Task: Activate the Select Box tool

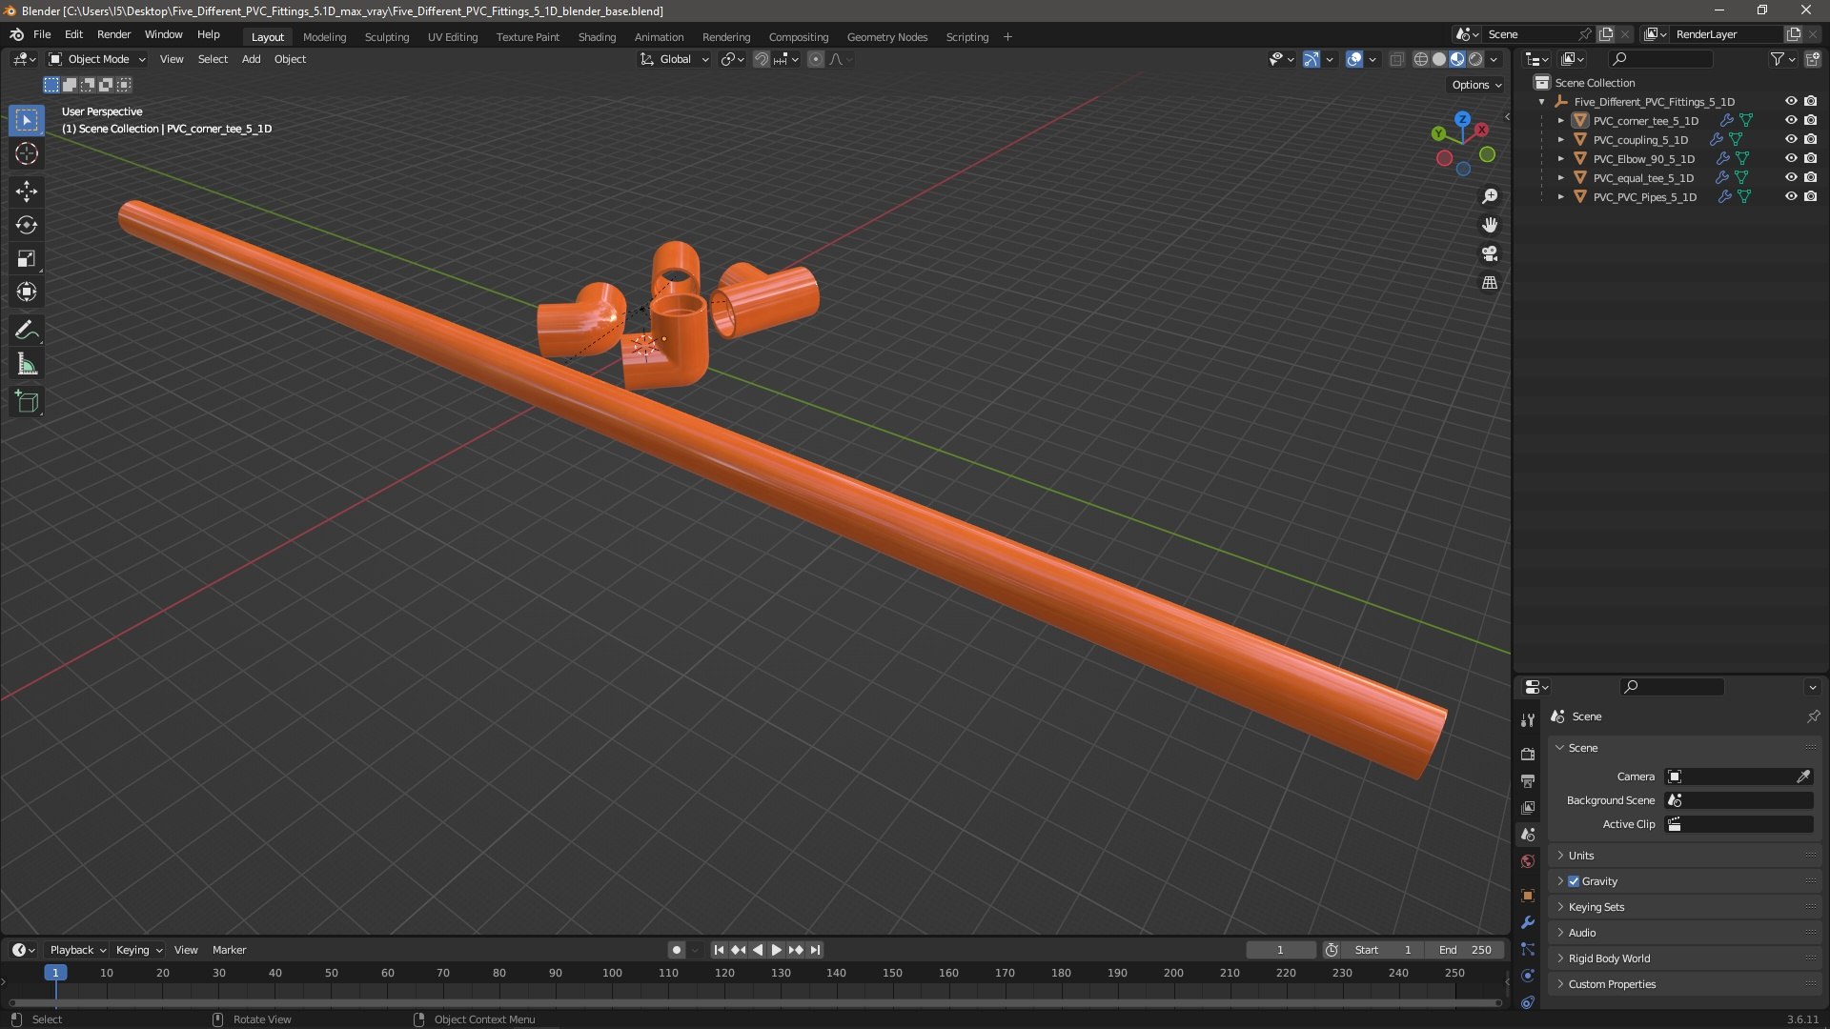Action: tap(27, 120)
